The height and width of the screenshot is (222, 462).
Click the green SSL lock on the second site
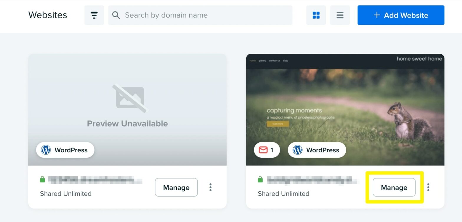click(260, 179)
